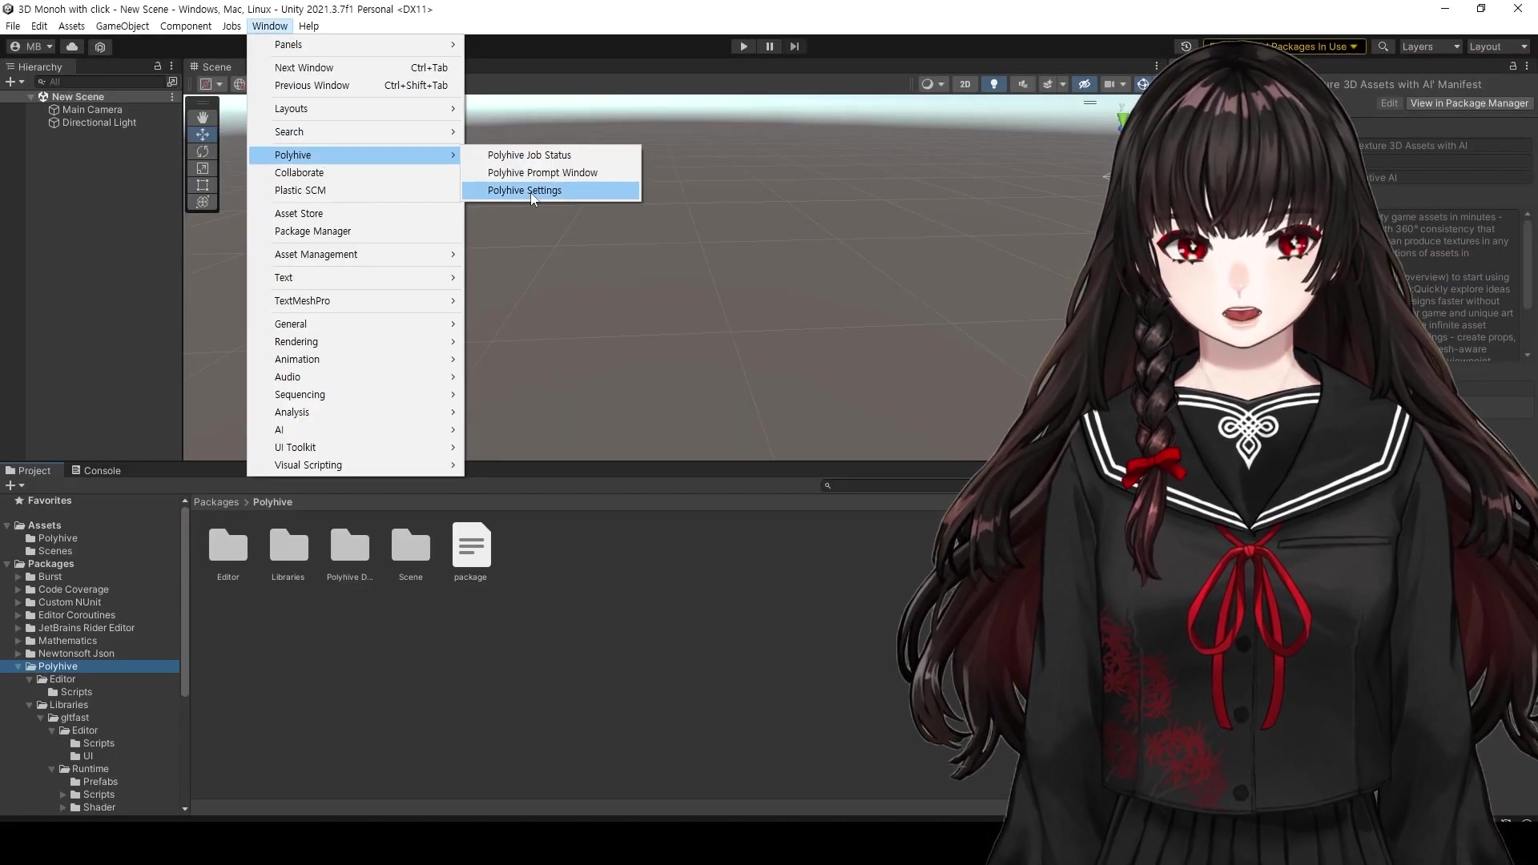
Task: Expand the Burst package folder
Action: pos(18,577)
